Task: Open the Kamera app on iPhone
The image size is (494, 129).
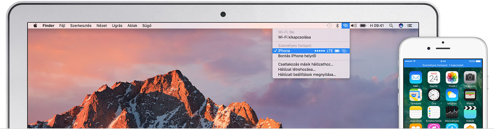Action: tap(470, 77)
